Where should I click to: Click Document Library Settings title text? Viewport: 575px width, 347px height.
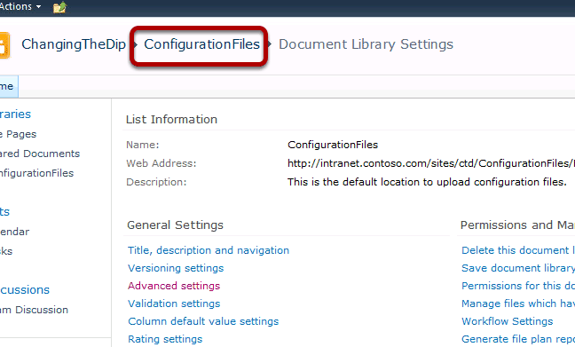[366, 44]
